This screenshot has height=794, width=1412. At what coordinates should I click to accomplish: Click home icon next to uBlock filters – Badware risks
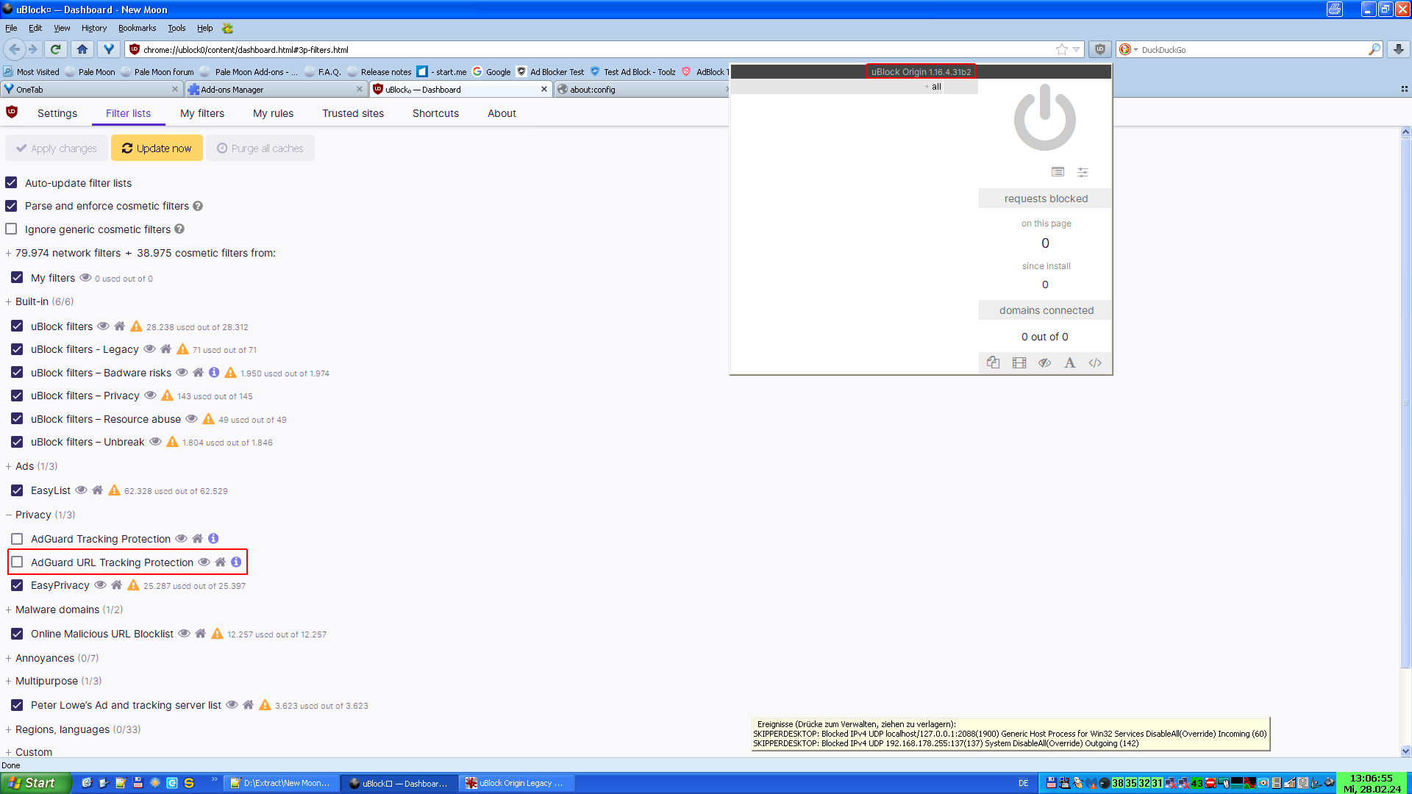198,373
